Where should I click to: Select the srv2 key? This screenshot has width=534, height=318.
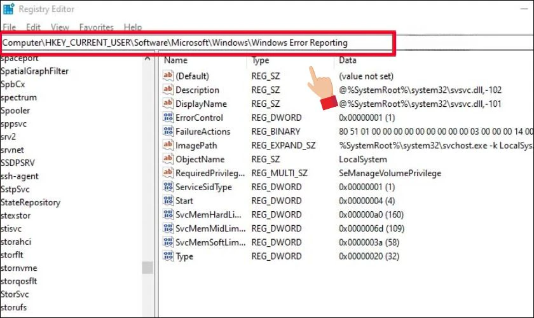(8, 137)
